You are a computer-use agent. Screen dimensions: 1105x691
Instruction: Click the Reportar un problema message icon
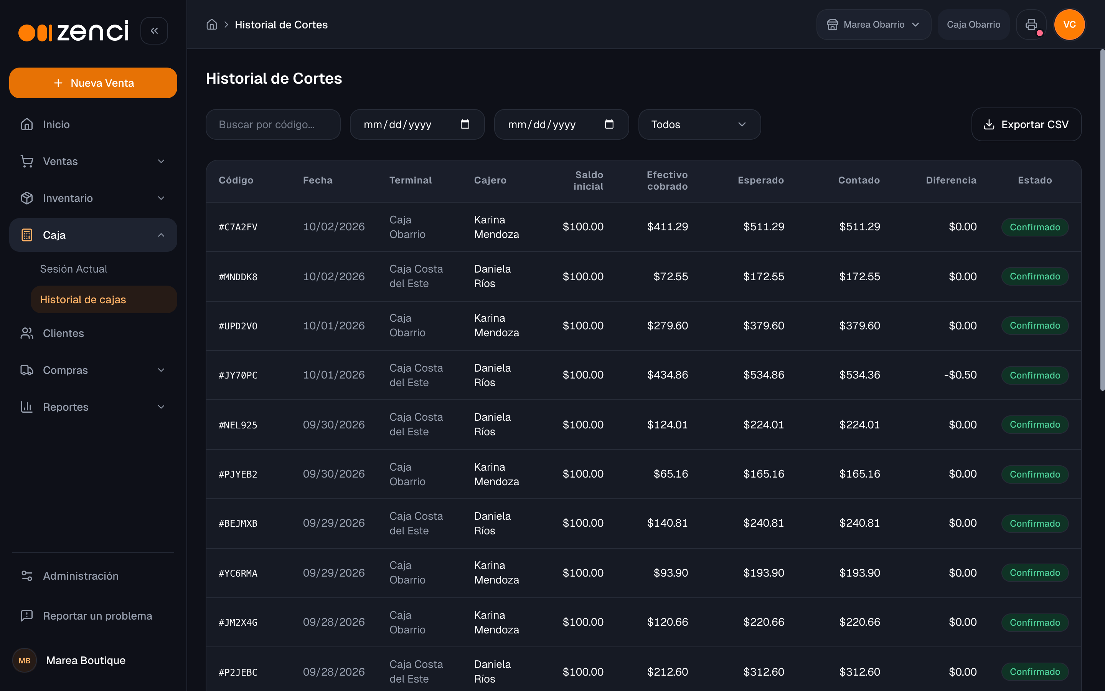(x=27, y=616)
